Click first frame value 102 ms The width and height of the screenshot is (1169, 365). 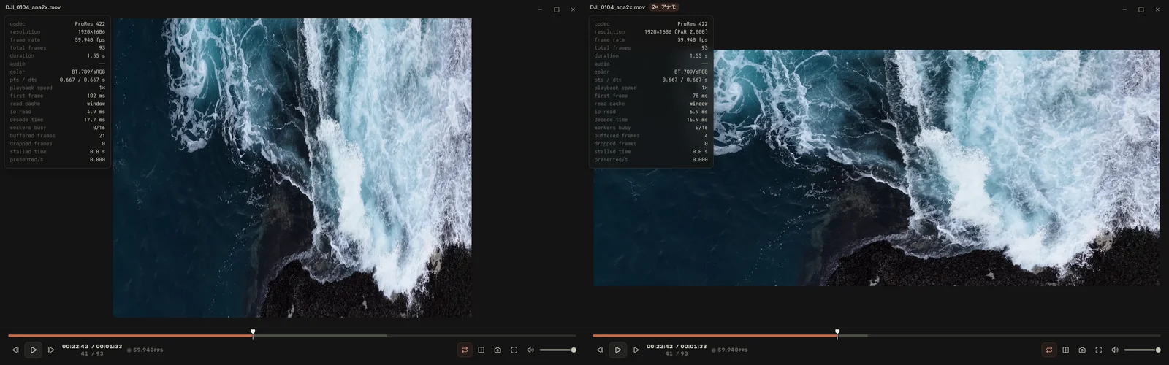pos(96,96)
